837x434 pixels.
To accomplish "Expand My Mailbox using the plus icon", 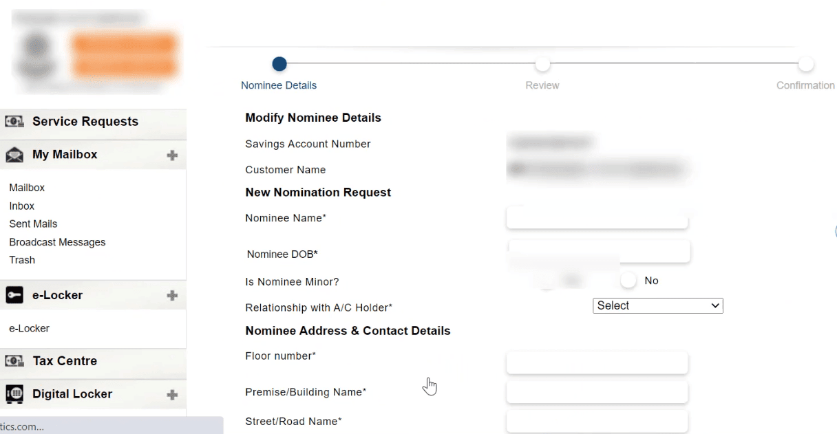I will click(171, 154).
